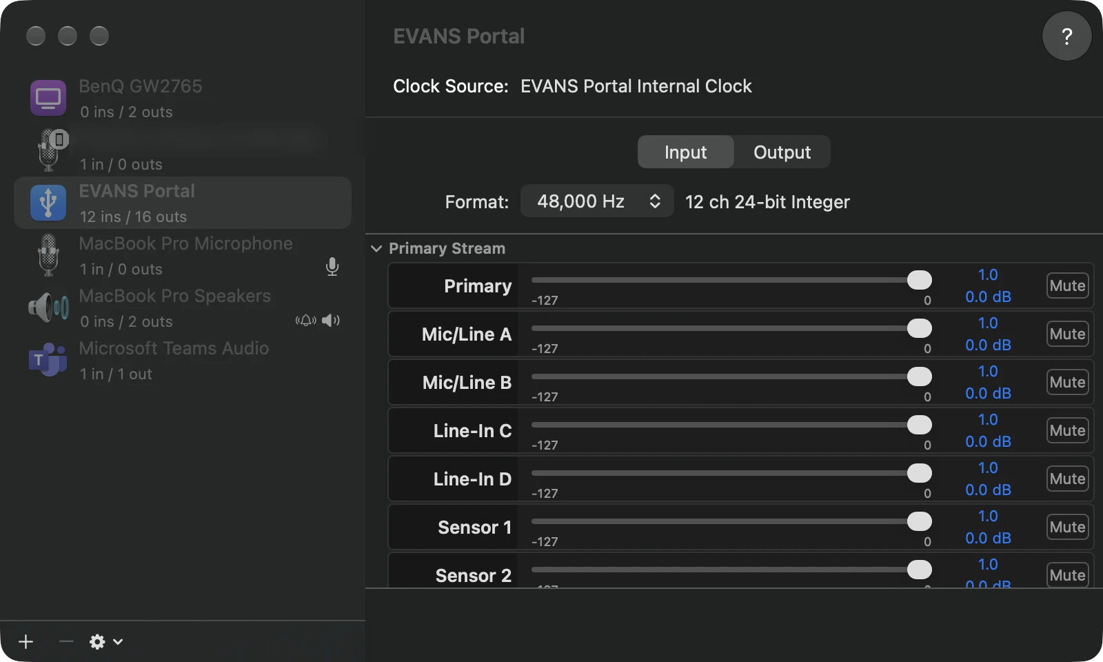Mute the Line-In C channel

(x=1067, y=430)
